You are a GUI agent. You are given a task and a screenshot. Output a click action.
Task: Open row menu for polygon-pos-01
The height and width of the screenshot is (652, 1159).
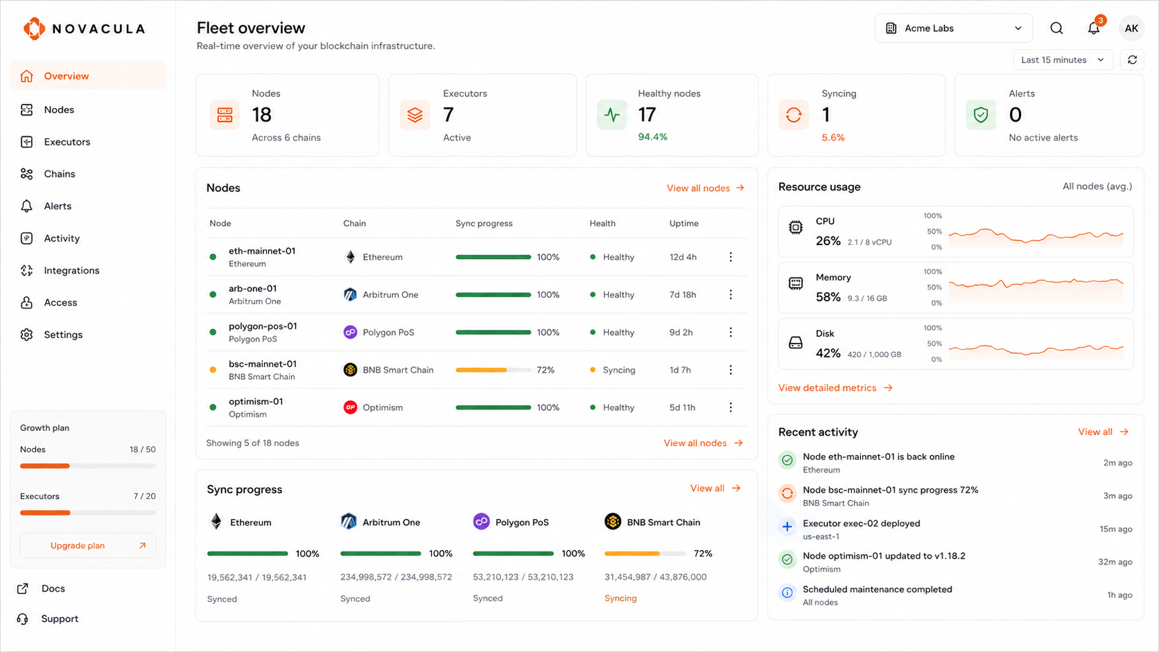(x=731, y=333)
